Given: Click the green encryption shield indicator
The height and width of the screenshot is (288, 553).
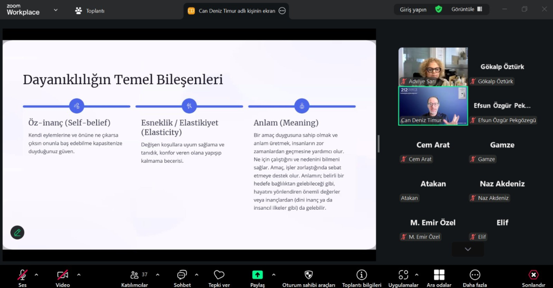Looking at the screenshot, I should pos(439,9).
